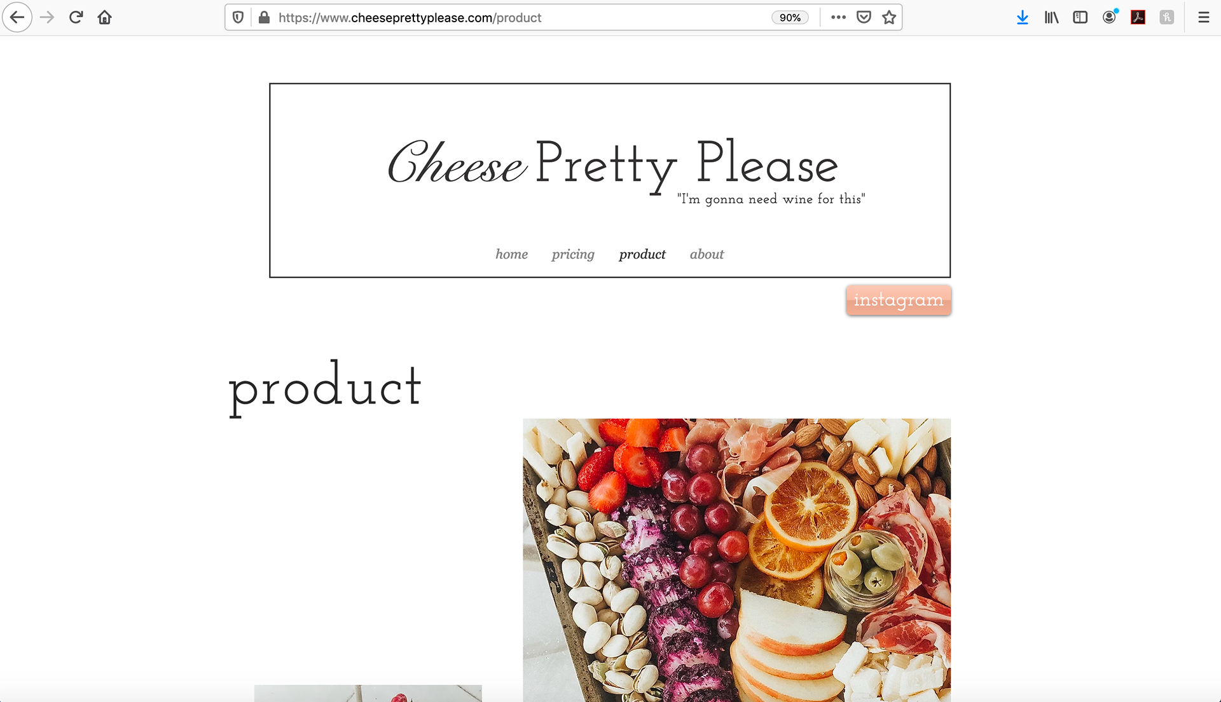Reset the 90% zoom level badge
The width and height of the screenshot is (1221, 702).
pyautogui.click(x=790, y=18)
